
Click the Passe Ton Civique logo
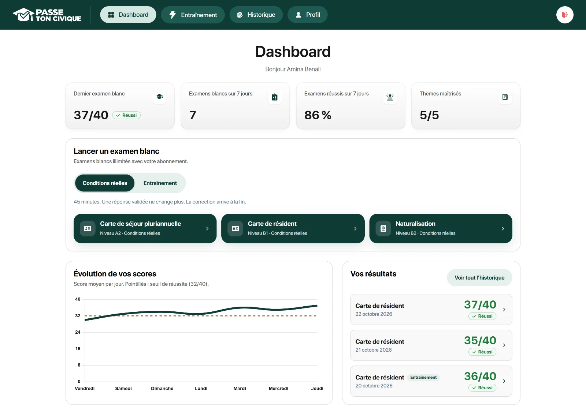pos(47,15)
